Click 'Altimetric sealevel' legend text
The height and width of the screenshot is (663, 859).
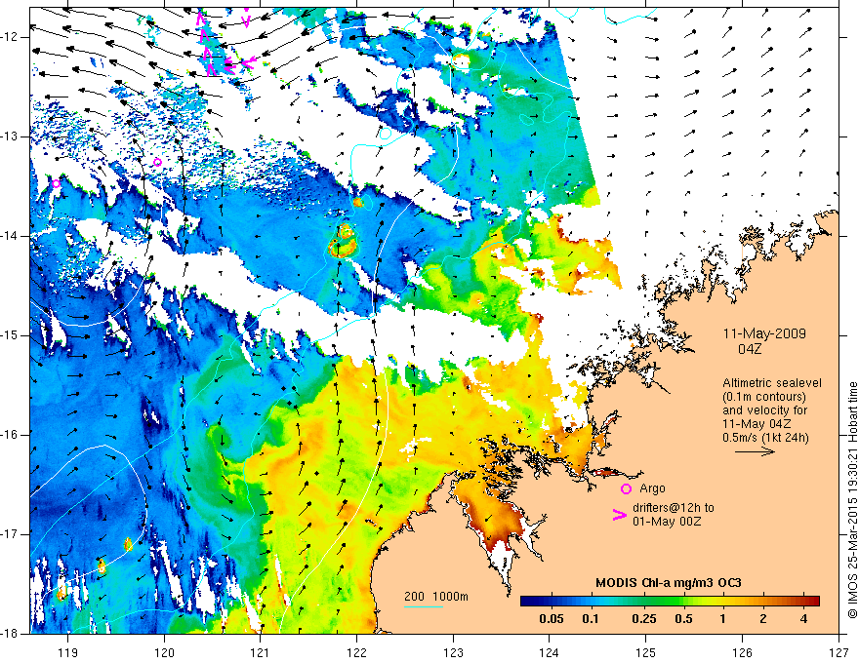point(772,383)
